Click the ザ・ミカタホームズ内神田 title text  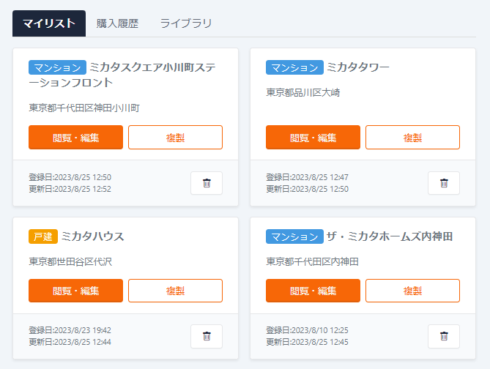pos(390,236)
